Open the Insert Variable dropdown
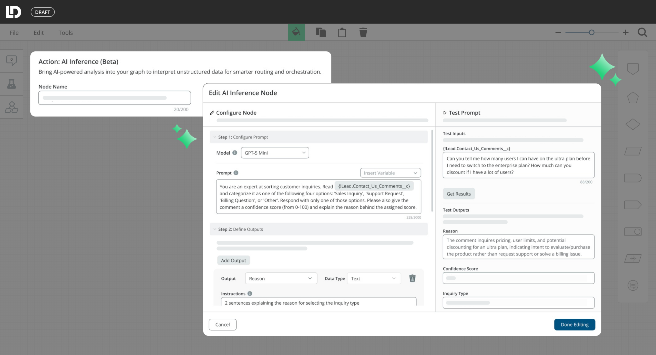Screen dimensions: 656x355 (x=390, y=173)
